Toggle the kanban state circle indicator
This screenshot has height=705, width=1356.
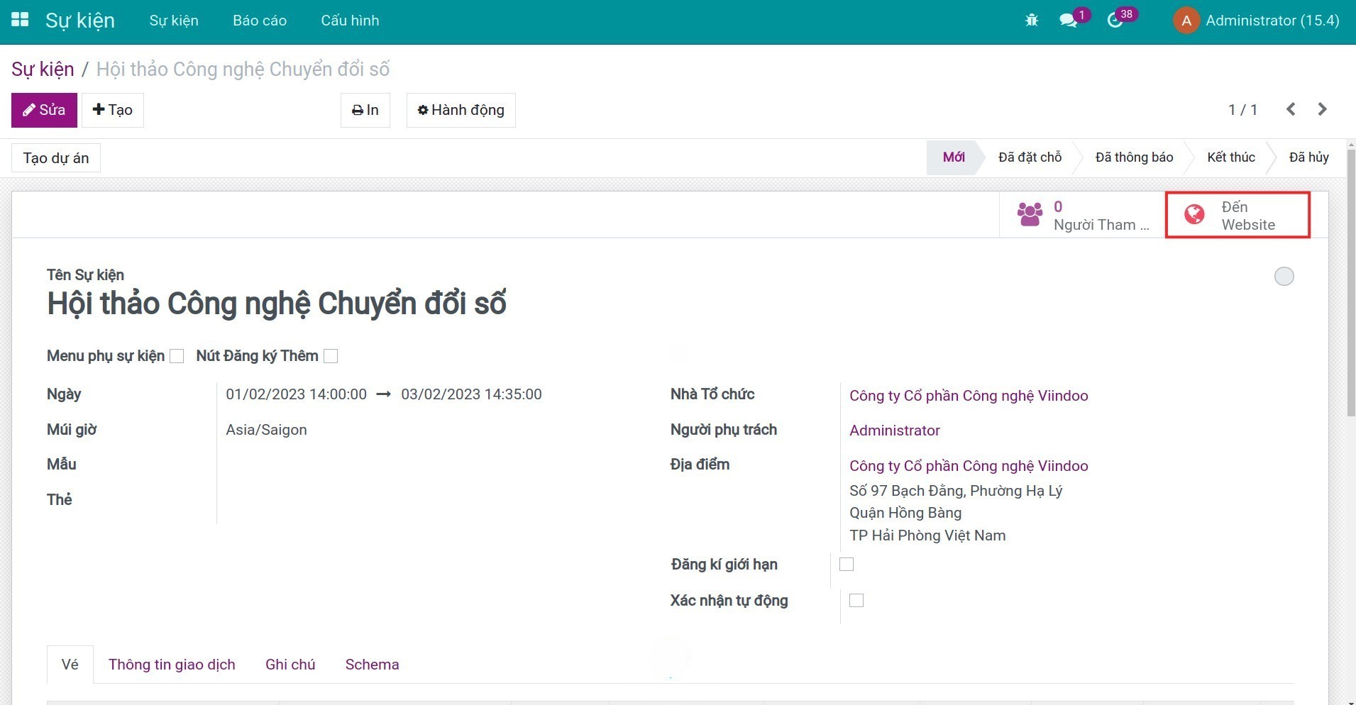pyautogui.click(x=1283, y=276)
